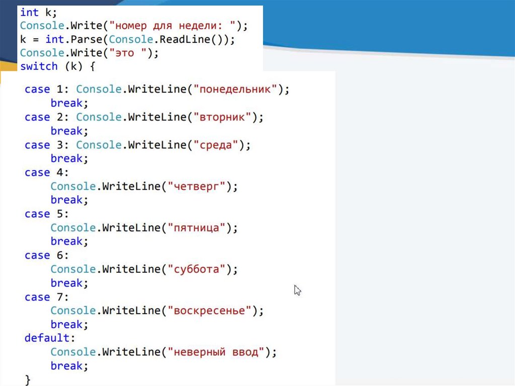This screenshot has width=515, height=386.
Task: Click the string "четверг"
Action: [x=197, y=186]
